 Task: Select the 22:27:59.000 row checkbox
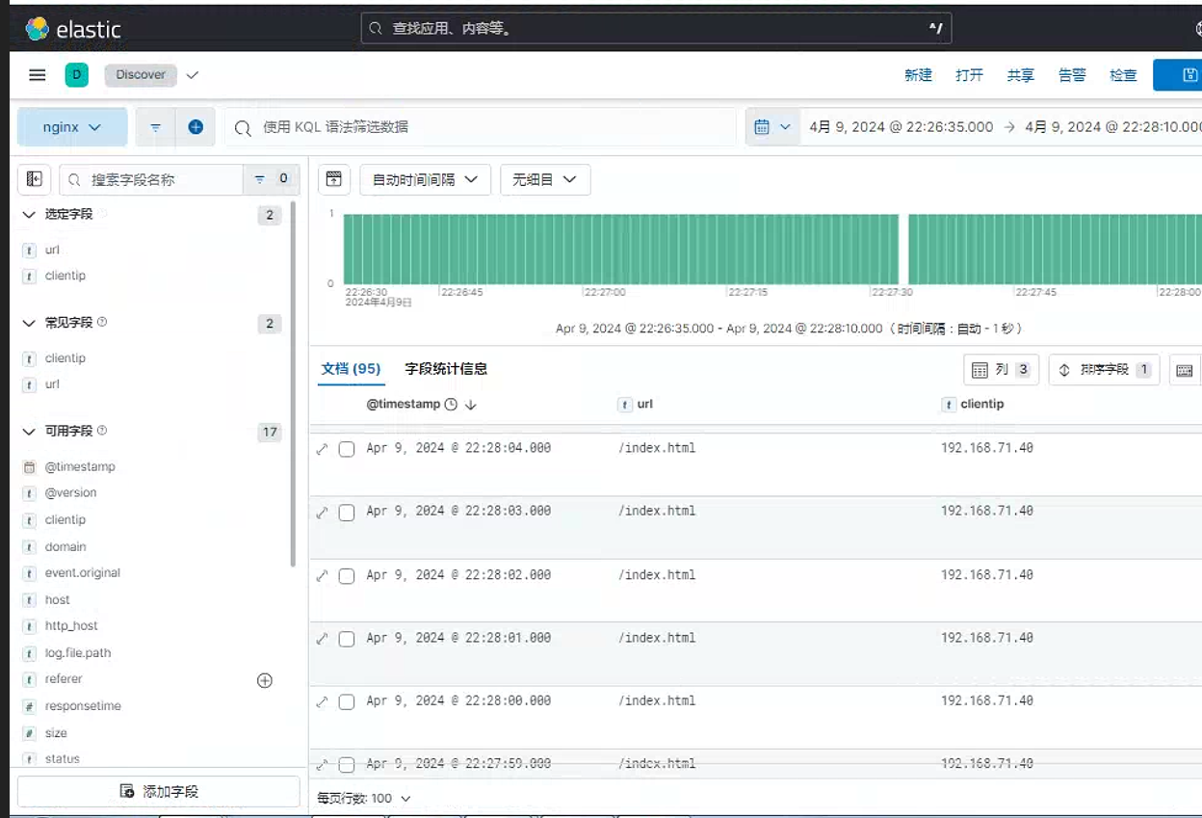(347, 765)
